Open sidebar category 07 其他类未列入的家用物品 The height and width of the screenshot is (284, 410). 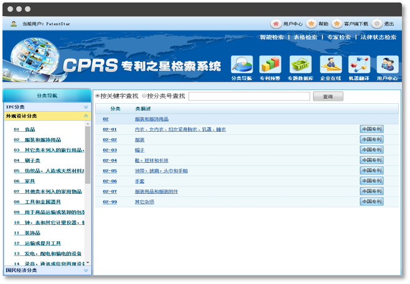coord(48,191)
